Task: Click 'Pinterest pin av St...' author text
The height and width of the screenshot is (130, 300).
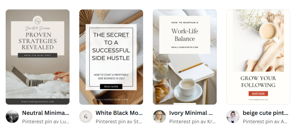Action: click(x=119, y=122)
